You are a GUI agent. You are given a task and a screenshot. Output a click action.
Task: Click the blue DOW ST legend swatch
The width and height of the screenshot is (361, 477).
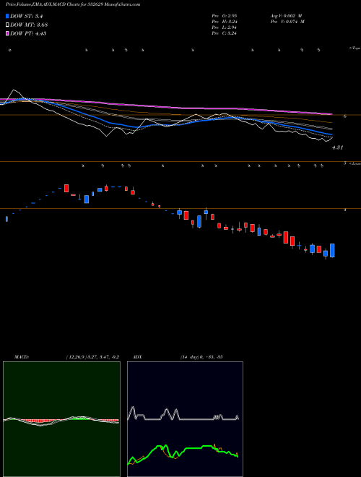tap(8, 16)
